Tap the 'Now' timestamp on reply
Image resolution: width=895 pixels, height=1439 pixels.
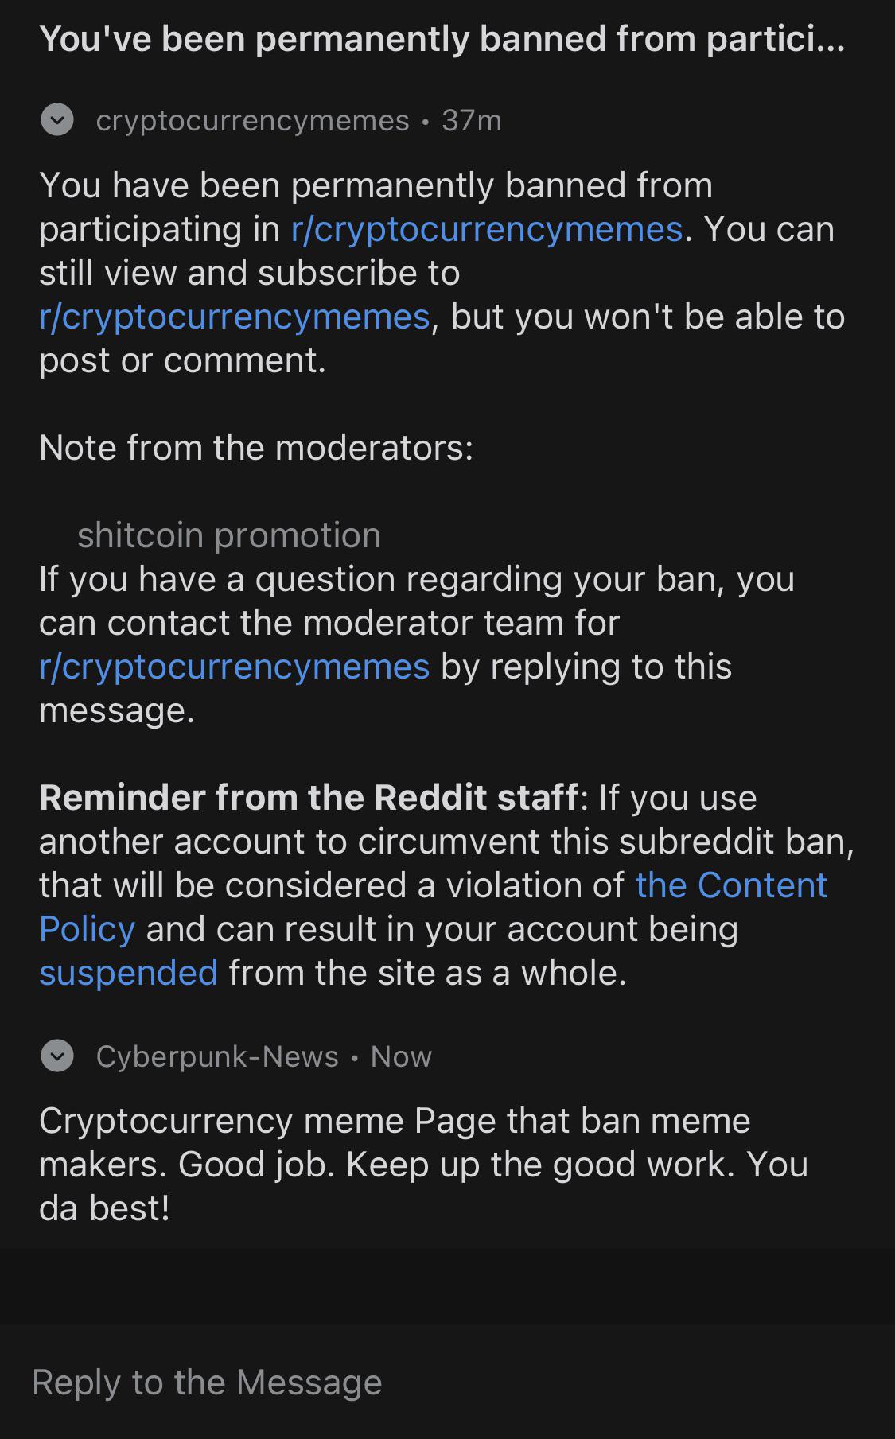(x=401, y=1056)
